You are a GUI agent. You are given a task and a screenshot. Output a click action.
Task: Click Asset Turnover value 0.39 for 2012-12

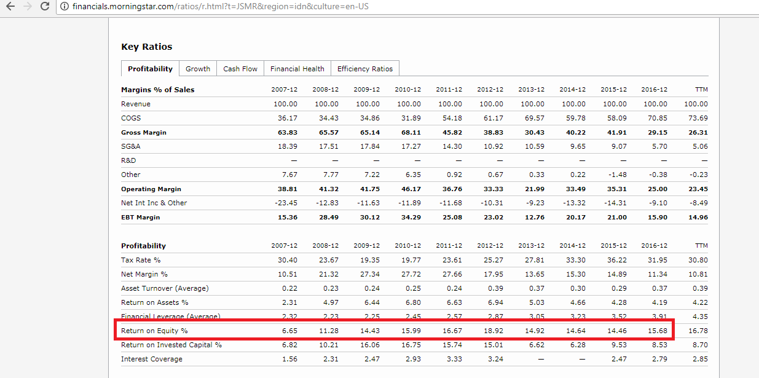tap(495, 288)
